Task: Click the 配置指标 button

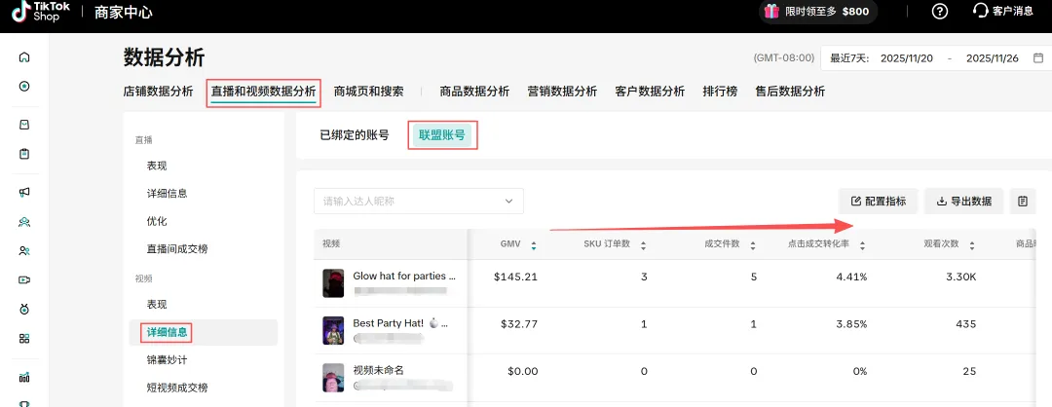Action: pos(878,202)
